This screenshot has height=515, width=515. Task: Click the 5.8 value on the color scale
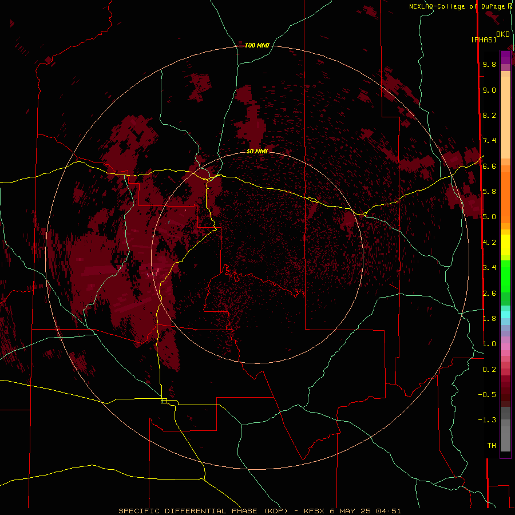pyautogui.click(x=489, y=192)
